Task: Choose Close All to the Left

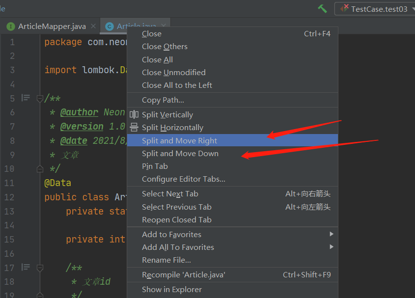Action: (232, 85)
